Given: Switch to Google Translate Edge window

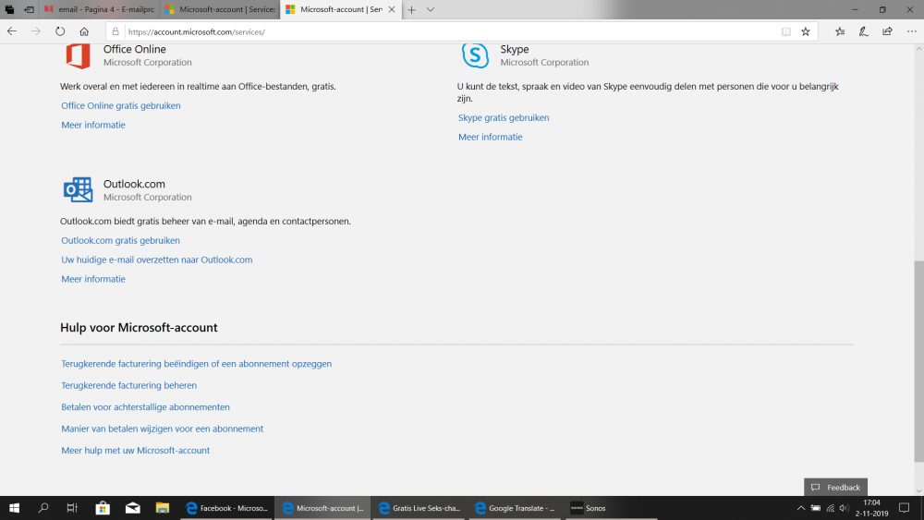Looking at the screenshot, I should point(515,508).
